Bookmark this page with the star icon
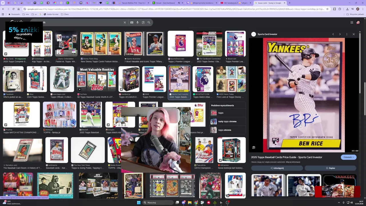Image resolution: width=366 pixels, height=206 pixels. point(328,9)
